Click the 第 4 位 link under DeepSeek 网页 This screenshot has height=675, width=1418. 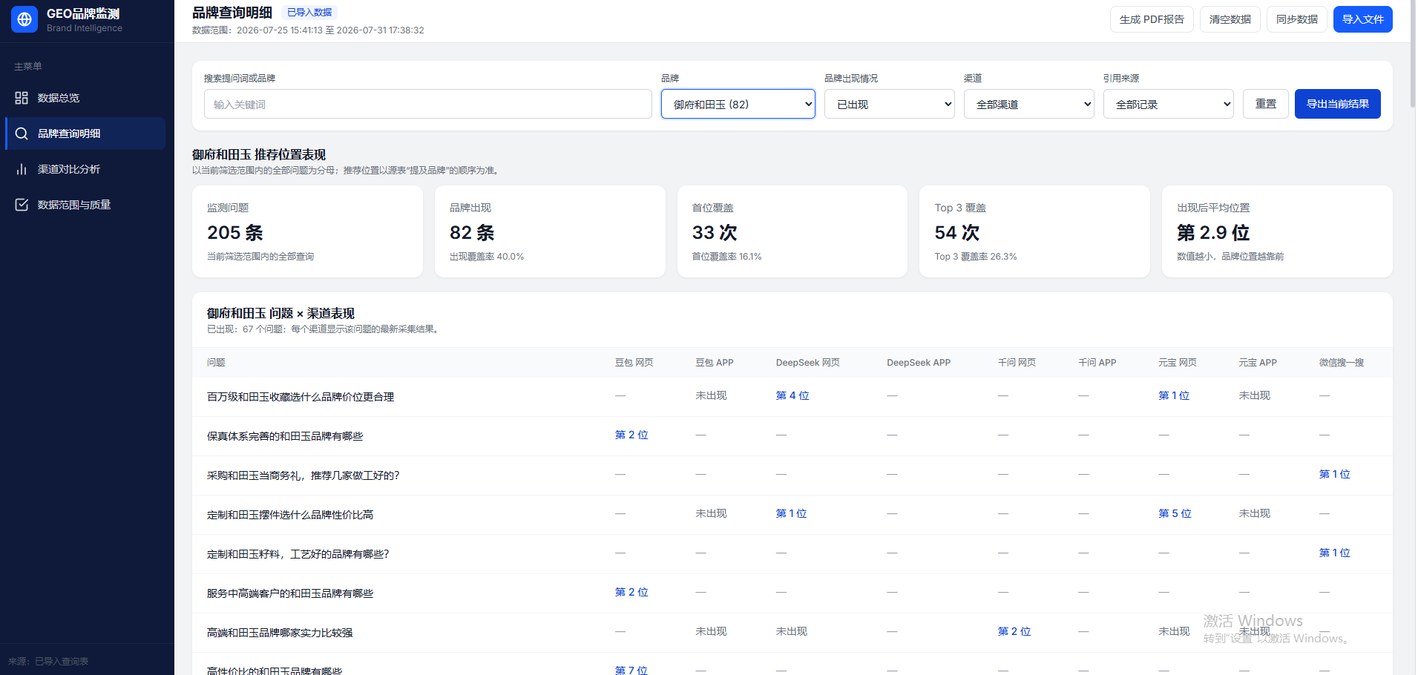tap(792, 396)
